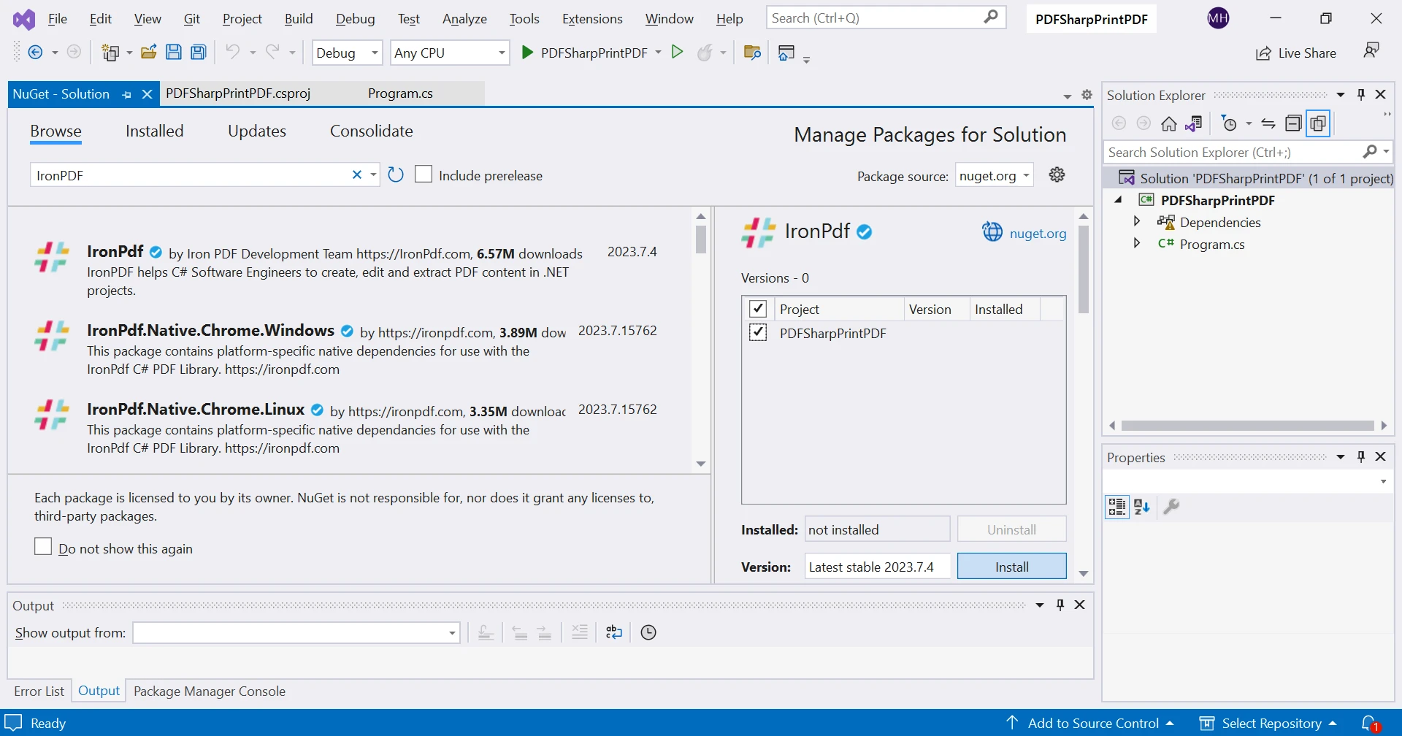The height and width of the screenshot is (736, 1402).
Task: Open the Extensions menu
Action: coord(592,19)
